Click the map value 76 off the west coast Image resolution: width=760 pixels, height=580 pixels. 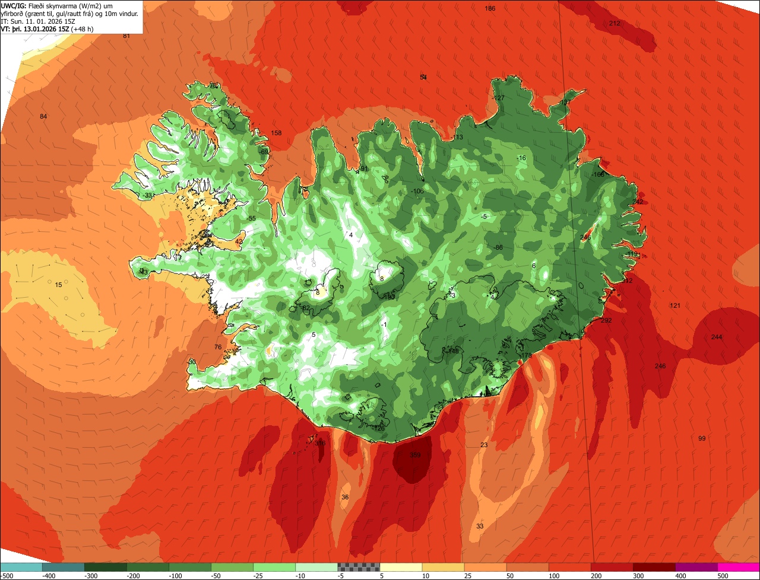click(x=218, y=347)
